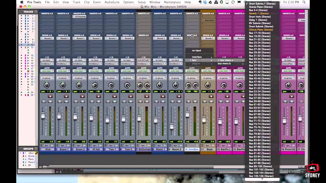Open auto read selector on Snare 1
Image resolution: width=326 pixels, height=183 pixels.
63,71
